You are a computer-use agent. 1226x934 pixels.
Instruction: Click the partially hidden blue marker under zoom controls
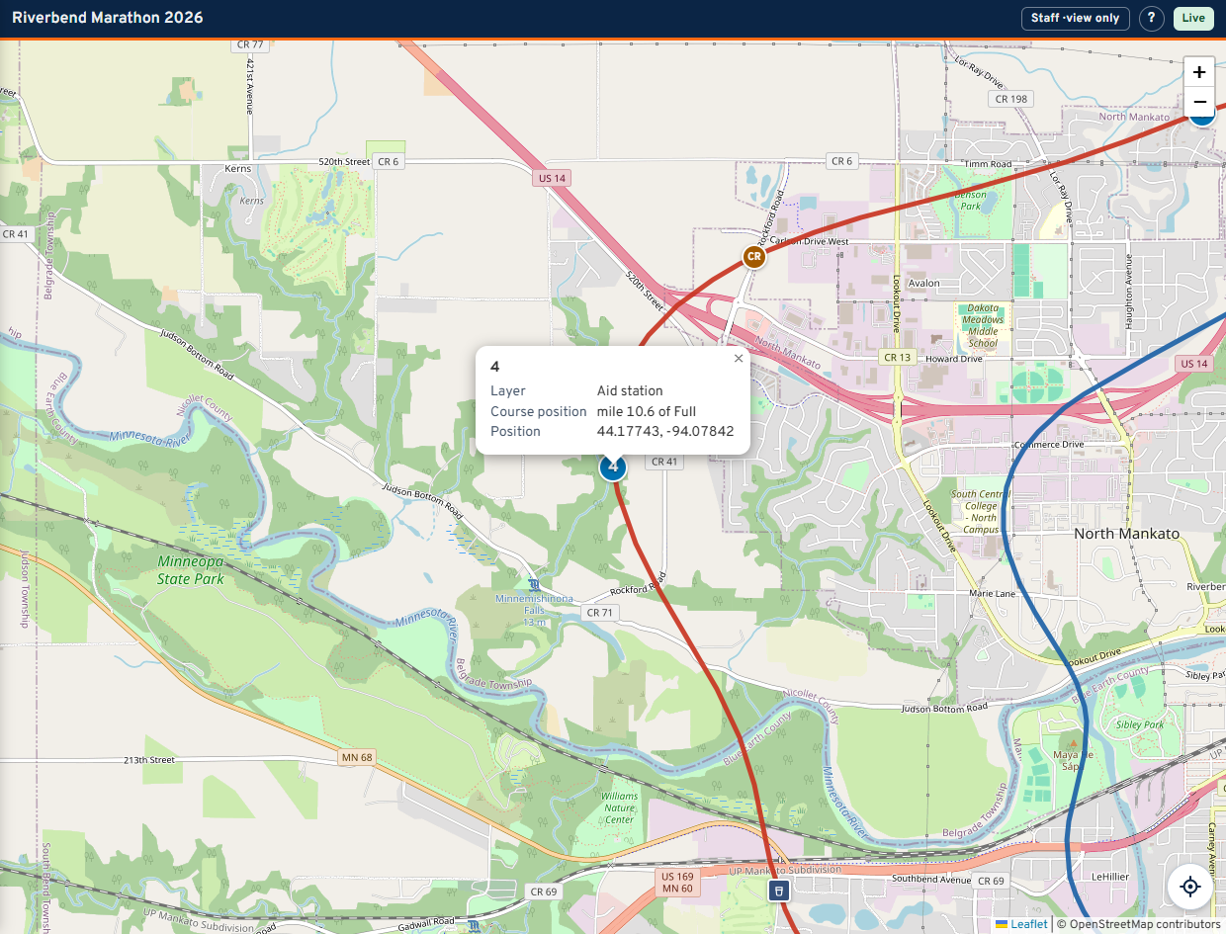point(1201,120)
